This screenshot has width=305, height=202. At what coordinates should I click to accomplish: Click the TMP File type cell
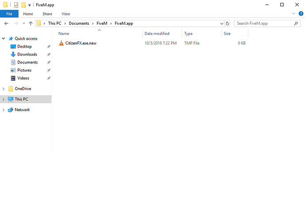192,43
